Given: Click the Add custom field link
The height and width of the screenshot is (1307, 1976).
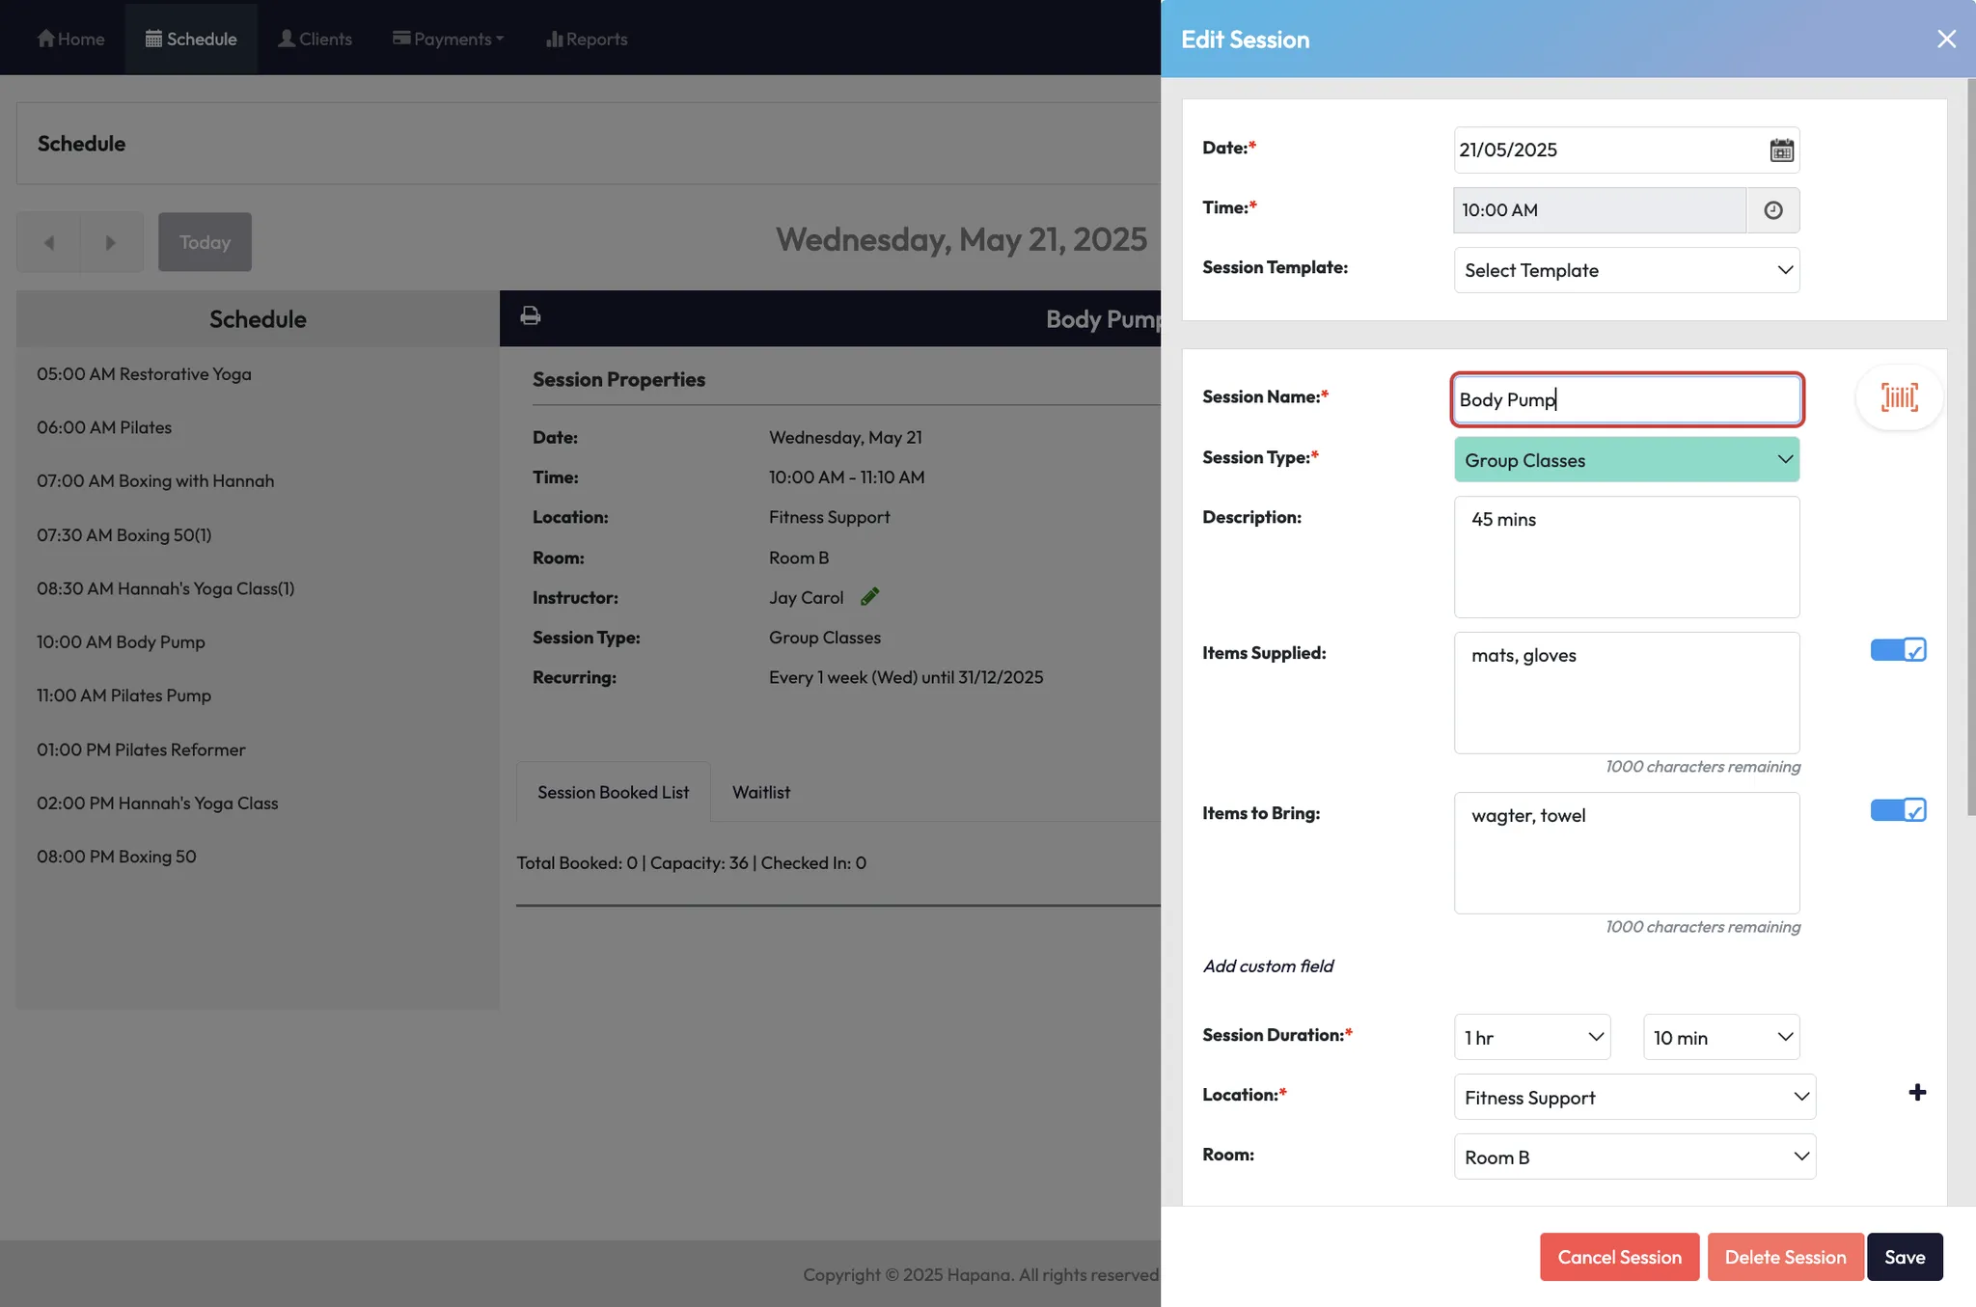Looking at the screenshot, I should (x=1268, y=967).
